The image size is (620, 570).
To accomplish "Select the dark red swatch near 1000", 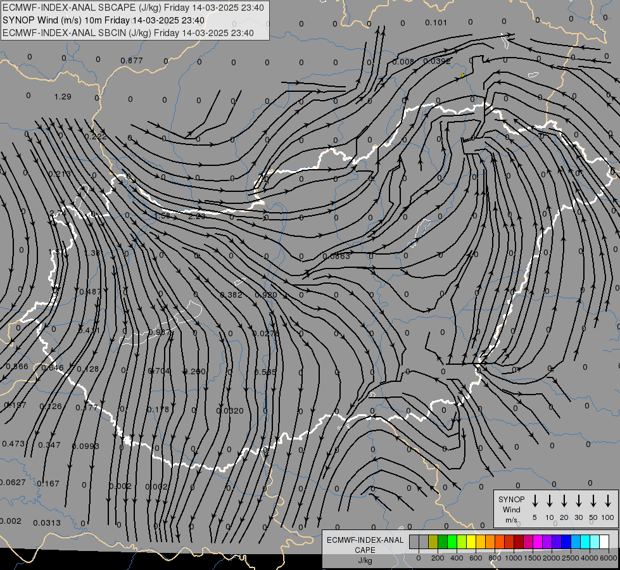I will 519,542.
